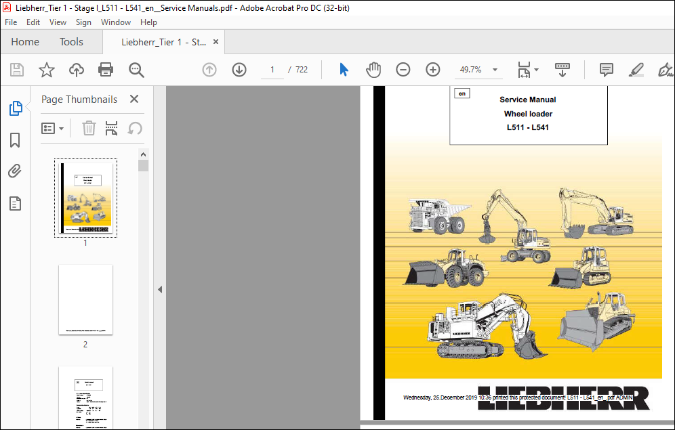Screen dimensions: 675x430
Task: Click 'Service Manual' title text on page
Action: point(528,100)
